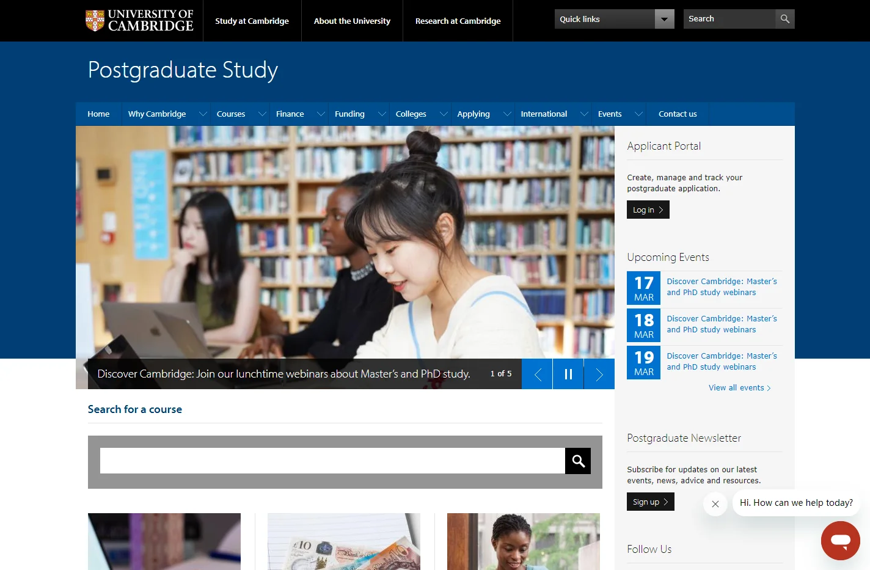Select the Colleges nav item
The image size is (870, 570).
click(x=411, y=114)
